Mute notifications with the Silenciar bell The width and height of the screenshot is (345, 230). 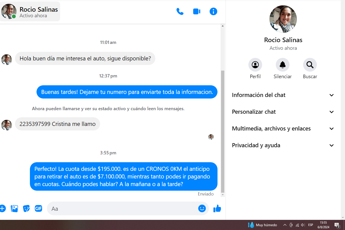click(x=282, y=65)
